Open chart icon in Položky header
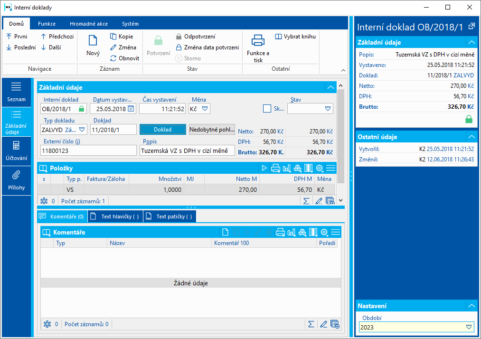Image resolution: width=481 pixels, height=339 pixels. tap(286, 168)
